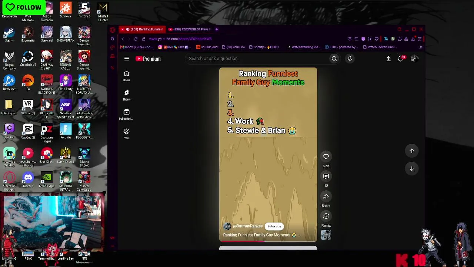
Task: Select the Fortnite desktop icon
Action: (66, 132)
